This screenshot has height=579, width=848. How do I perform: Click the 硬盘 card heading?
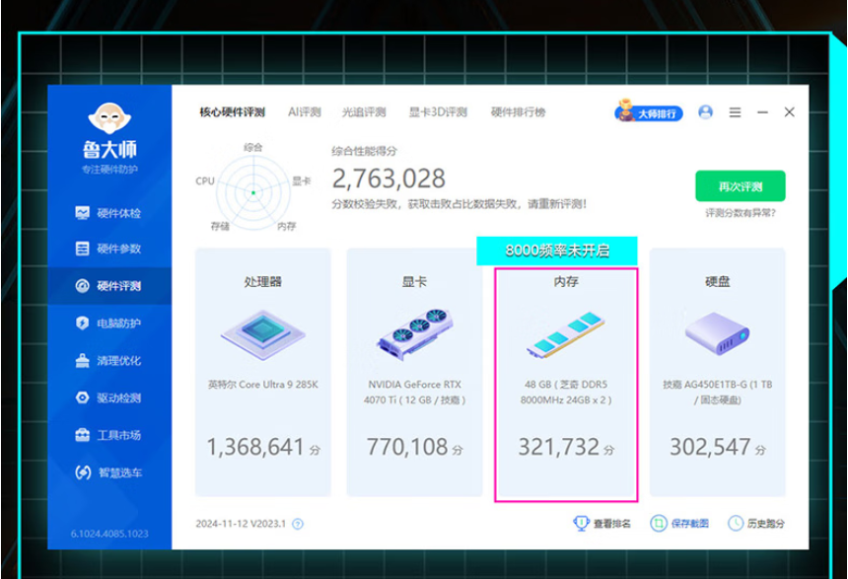(718, 281)
